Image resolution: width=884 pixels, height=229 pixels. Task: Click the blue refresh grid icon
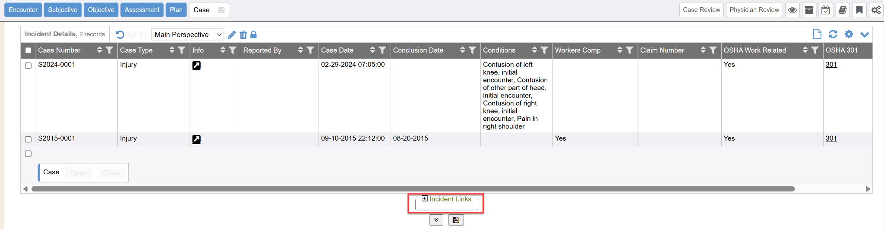(833, 35)
